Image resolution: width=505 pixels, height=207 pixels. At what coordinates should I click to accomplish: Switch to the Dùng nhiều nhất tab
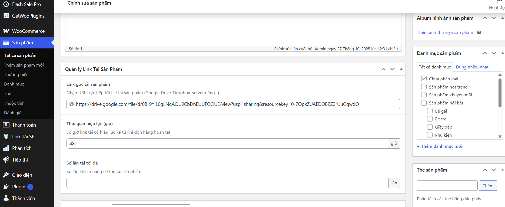click(x=472, y=67)
